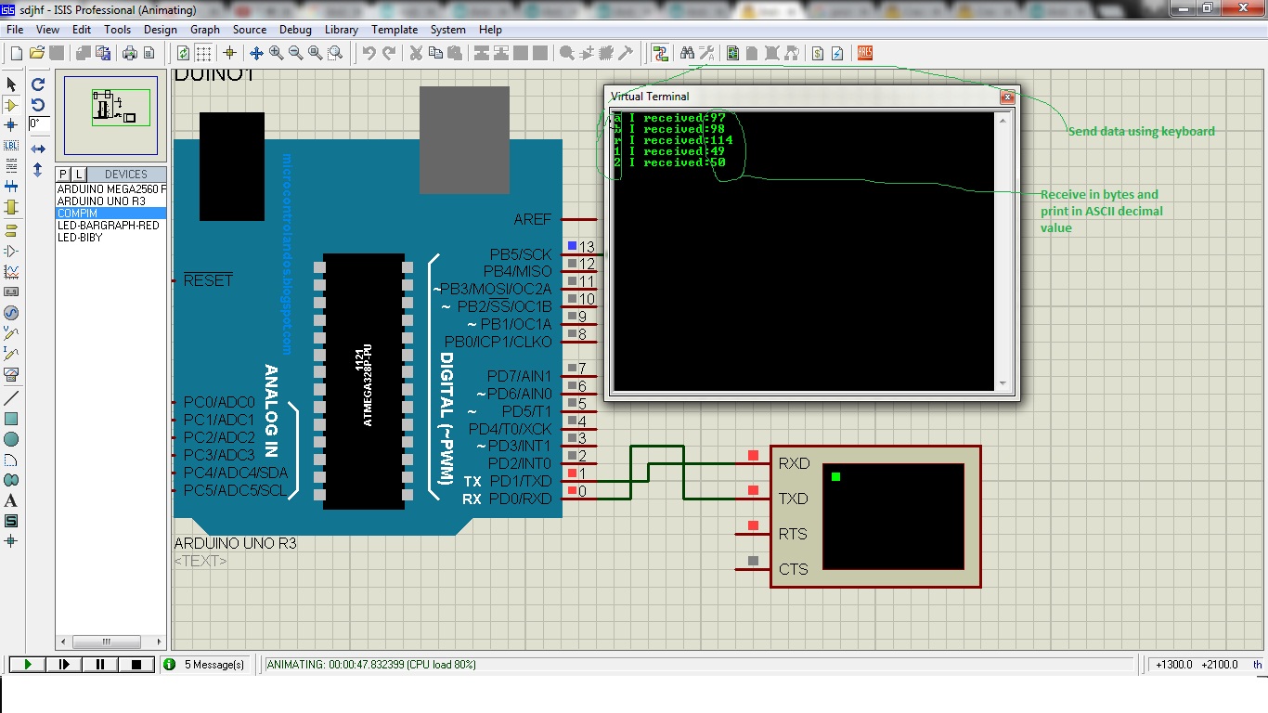This screenshot has width=1268, height=713.
Task: Select the buses mode
Action: [x=11, y=188]
